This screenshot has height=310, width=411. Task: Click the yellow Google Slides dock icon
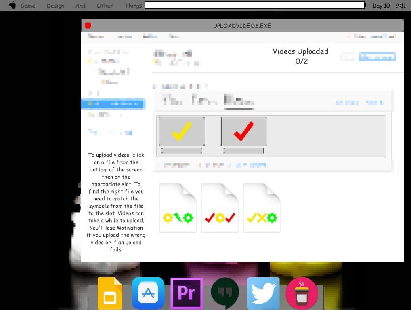pyautogui.click(x=110, y=293)
